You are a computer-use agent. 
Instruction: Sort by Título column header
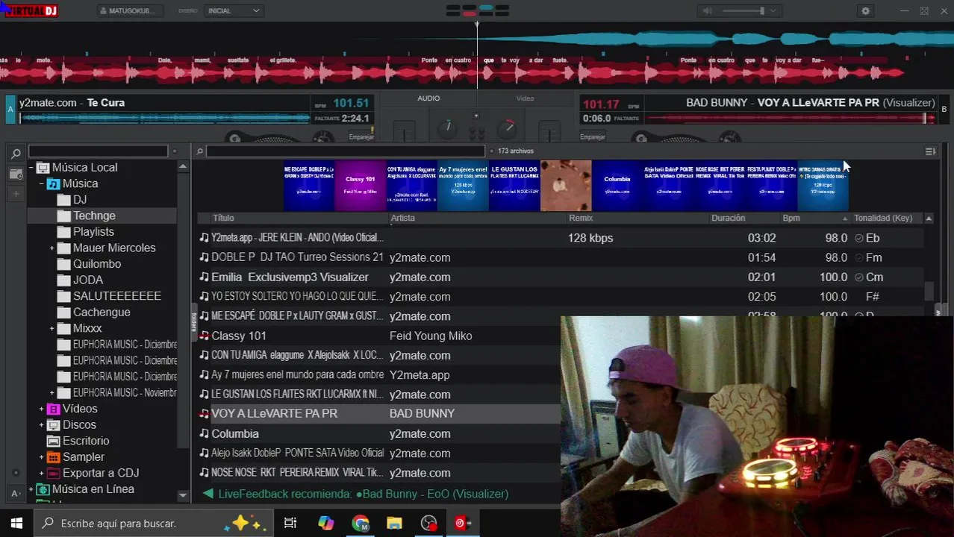(223, 218)
